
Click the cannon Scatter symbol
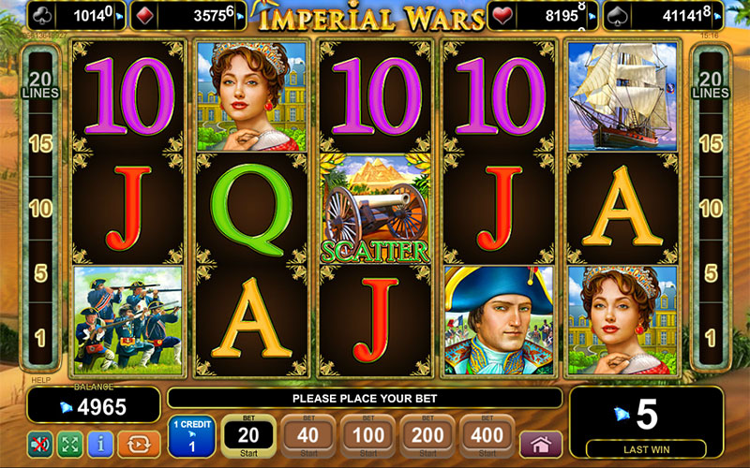point(375,209)
